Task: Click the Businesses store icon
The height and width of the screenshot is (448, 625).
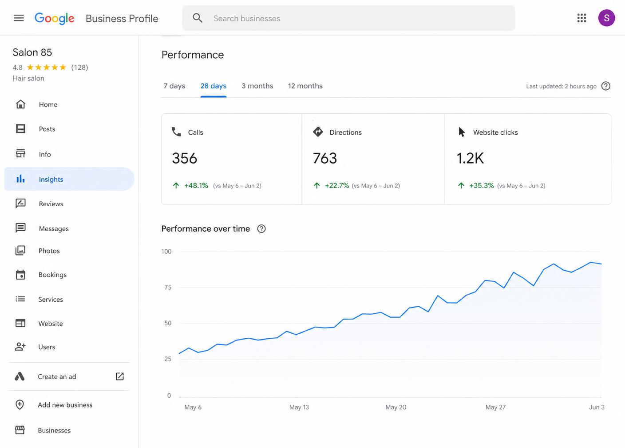Action: [x=20, y=430]
